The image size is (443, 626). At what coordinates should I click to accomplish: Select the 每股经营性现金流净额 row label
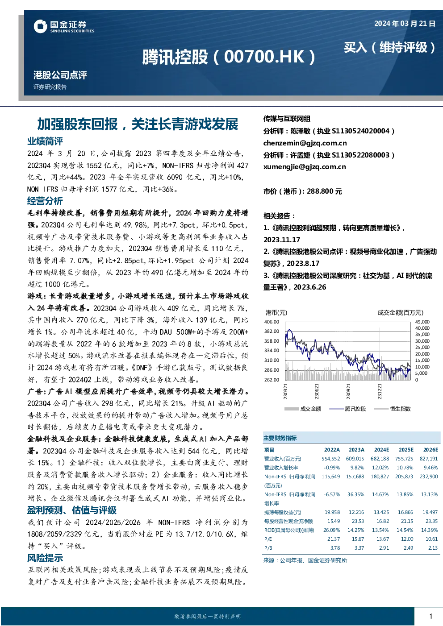click(288, 521)
